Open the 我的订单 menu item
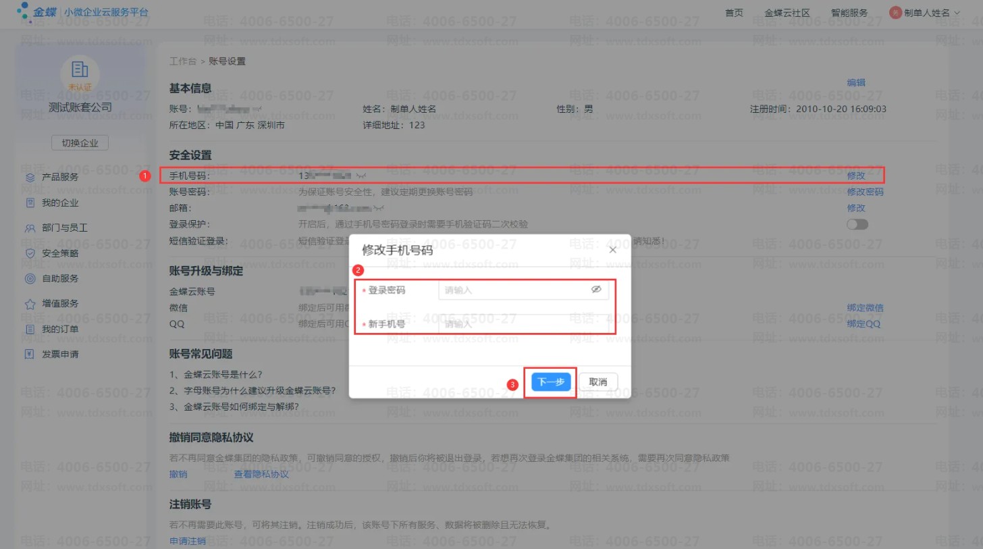Screen dimensions: 983x549 coord(60,330)
